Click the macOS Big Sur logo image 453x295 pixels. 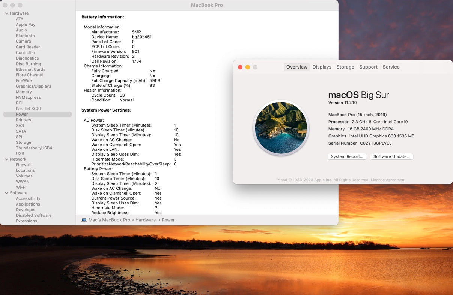pos(281,128)
